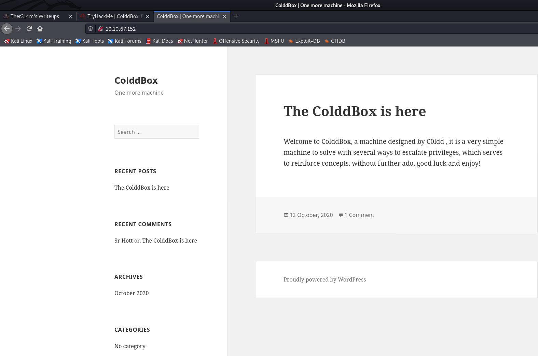This screenshot has height=356, width=538.
Task: Reload the current page
Action: 29,29
